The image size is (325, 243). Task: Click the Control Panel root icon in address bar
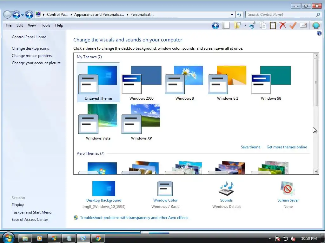point(38,14)
